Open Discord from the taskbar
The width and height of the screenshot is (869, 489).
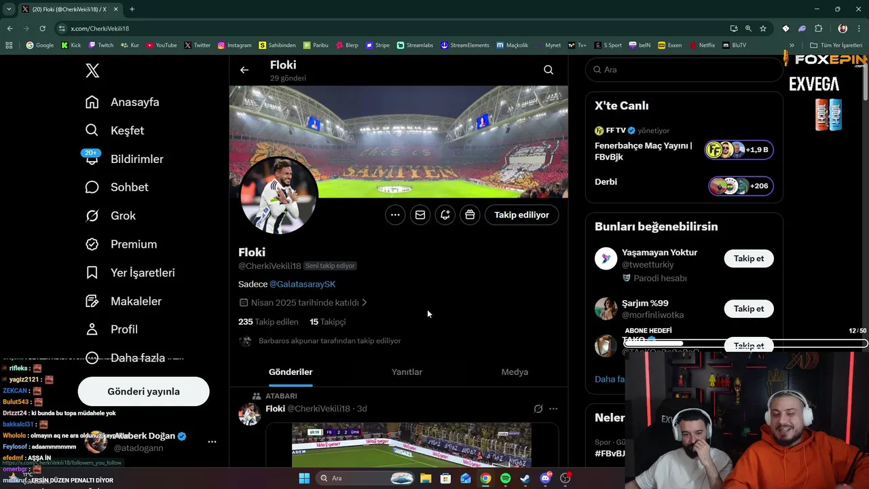point(545,478)
